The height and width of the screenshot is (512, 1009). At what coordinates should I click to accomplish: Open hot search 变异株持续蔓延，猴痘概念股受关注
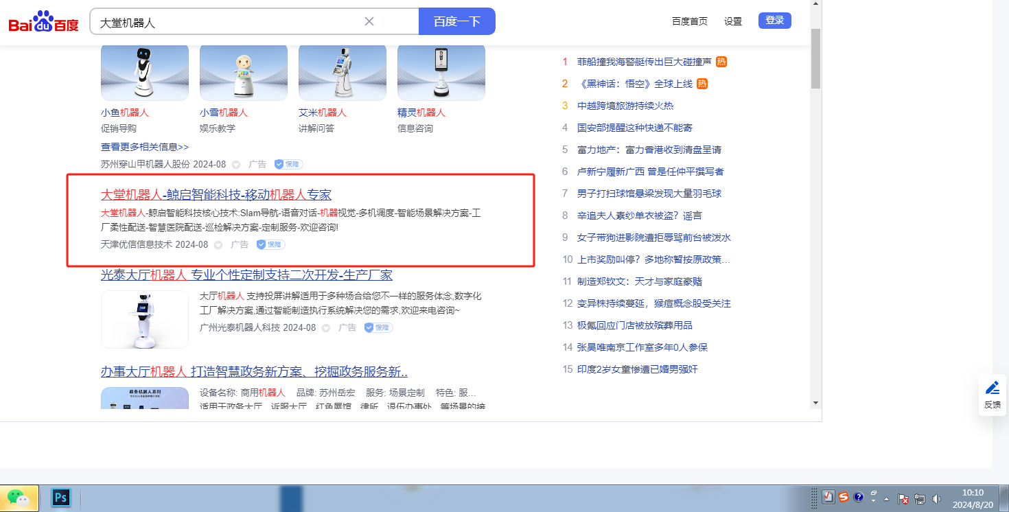coord(654,303)
